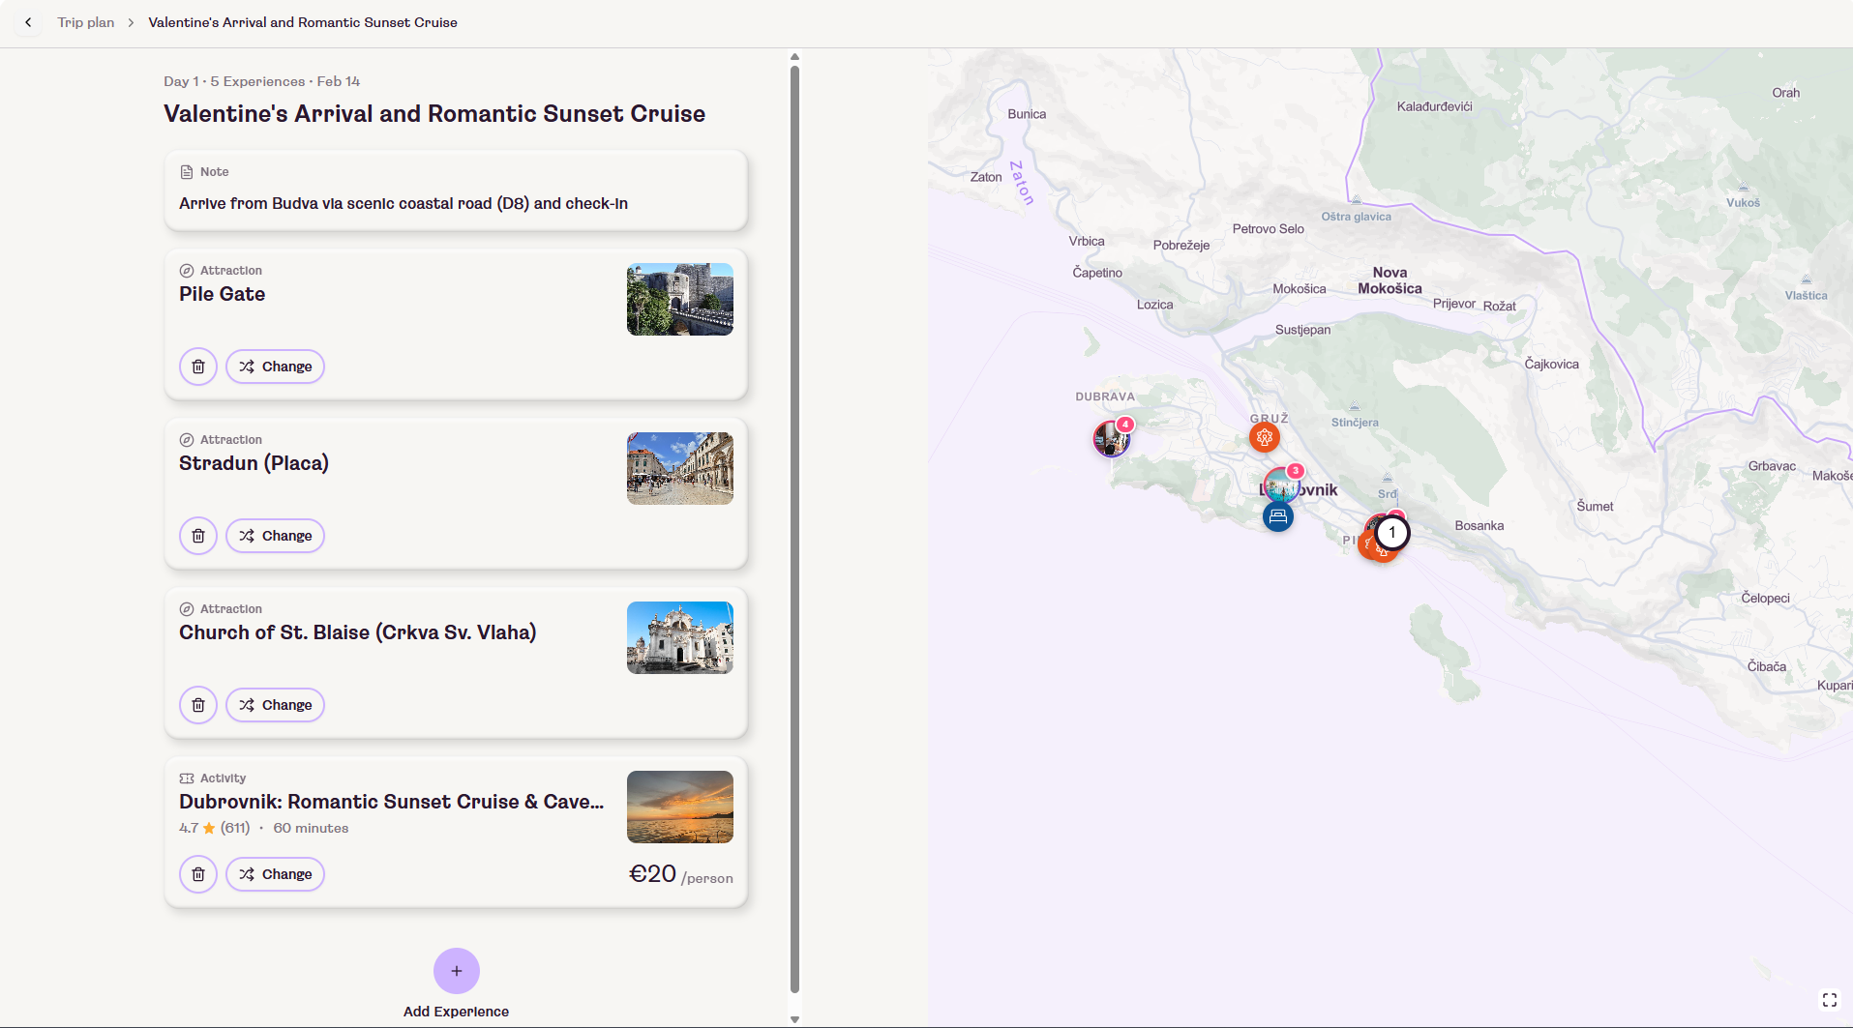Screen dimensions: 1853x1028
Task: Open the Pile Gate photo thumbnail
Action: click(679, 300)
